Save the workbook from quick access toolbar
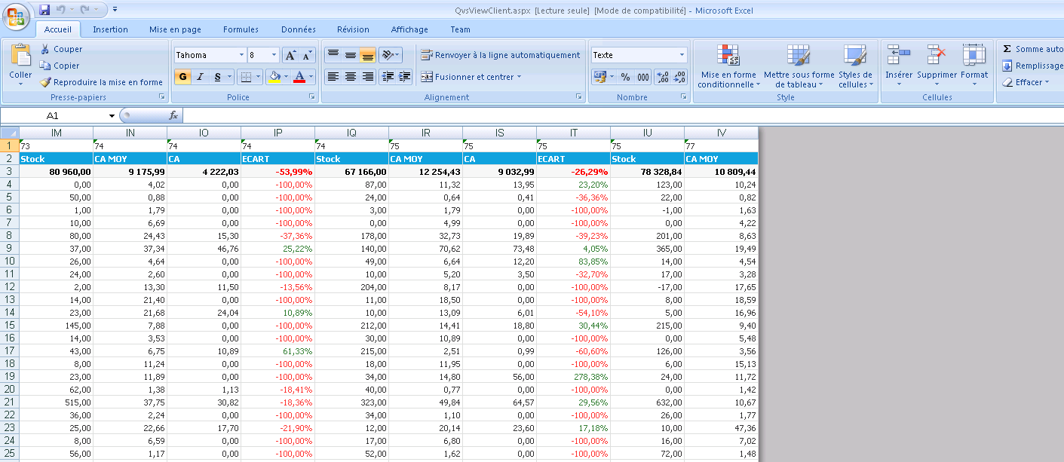The image size is (1064, 462). pyautogui.click(x=44, y=10)
